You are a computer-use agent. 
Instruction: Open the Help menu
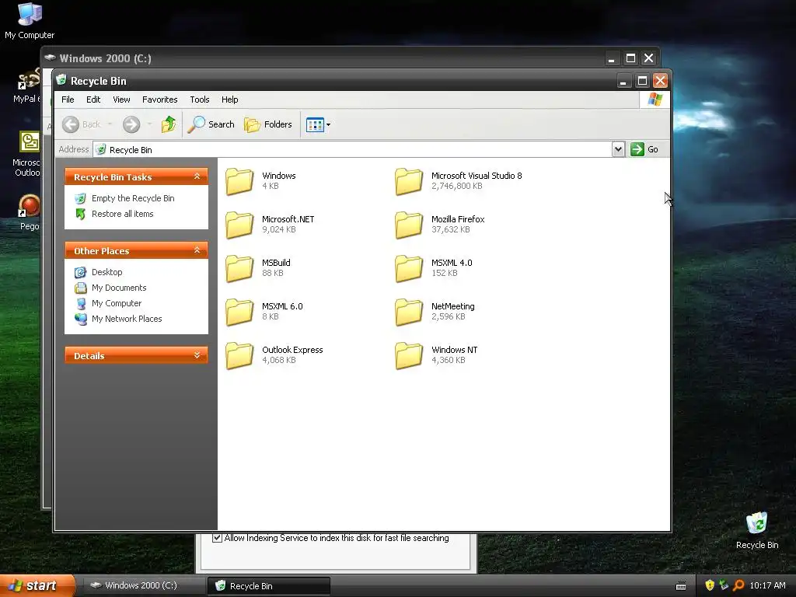229,99
